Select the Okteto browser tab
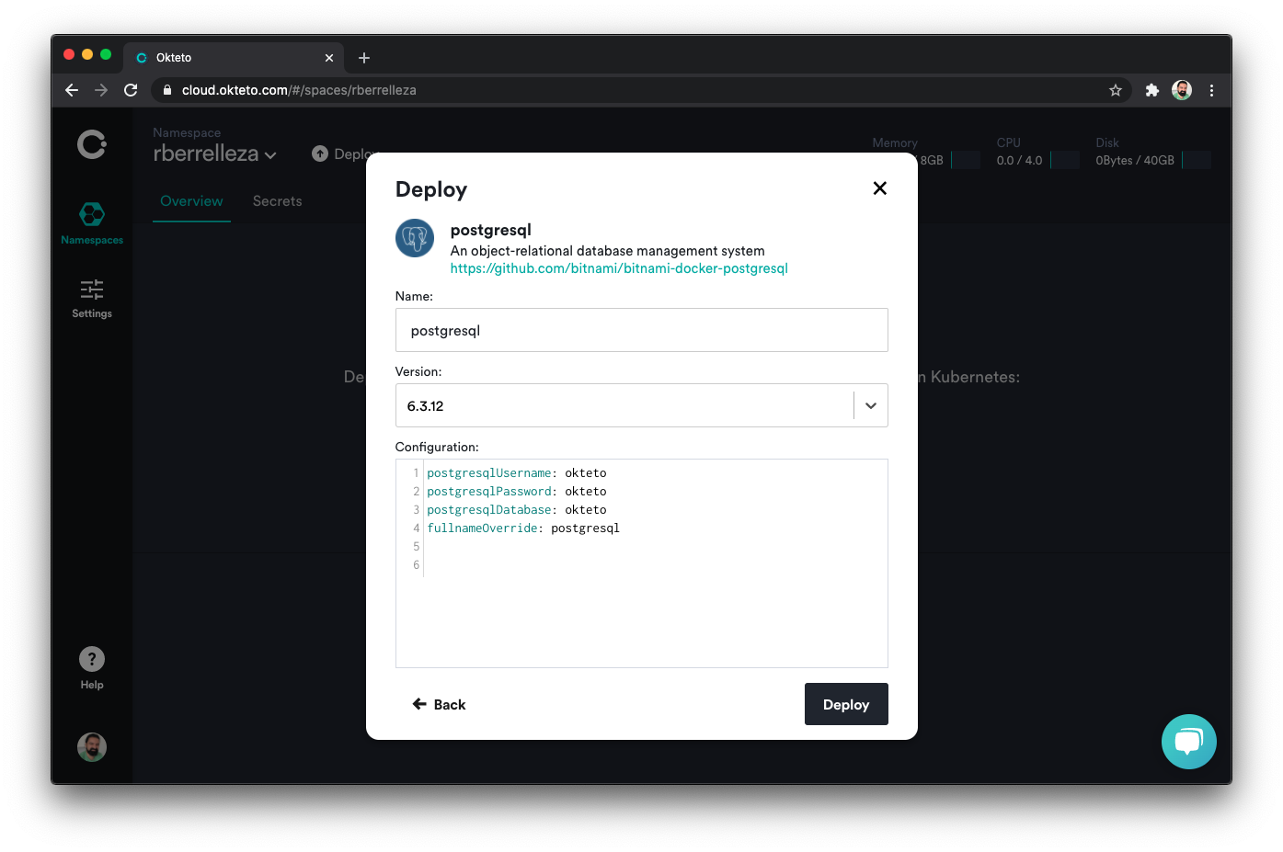Image resolution: width=1283 pixels, height=852 pixels. click(x=234, y=58)
